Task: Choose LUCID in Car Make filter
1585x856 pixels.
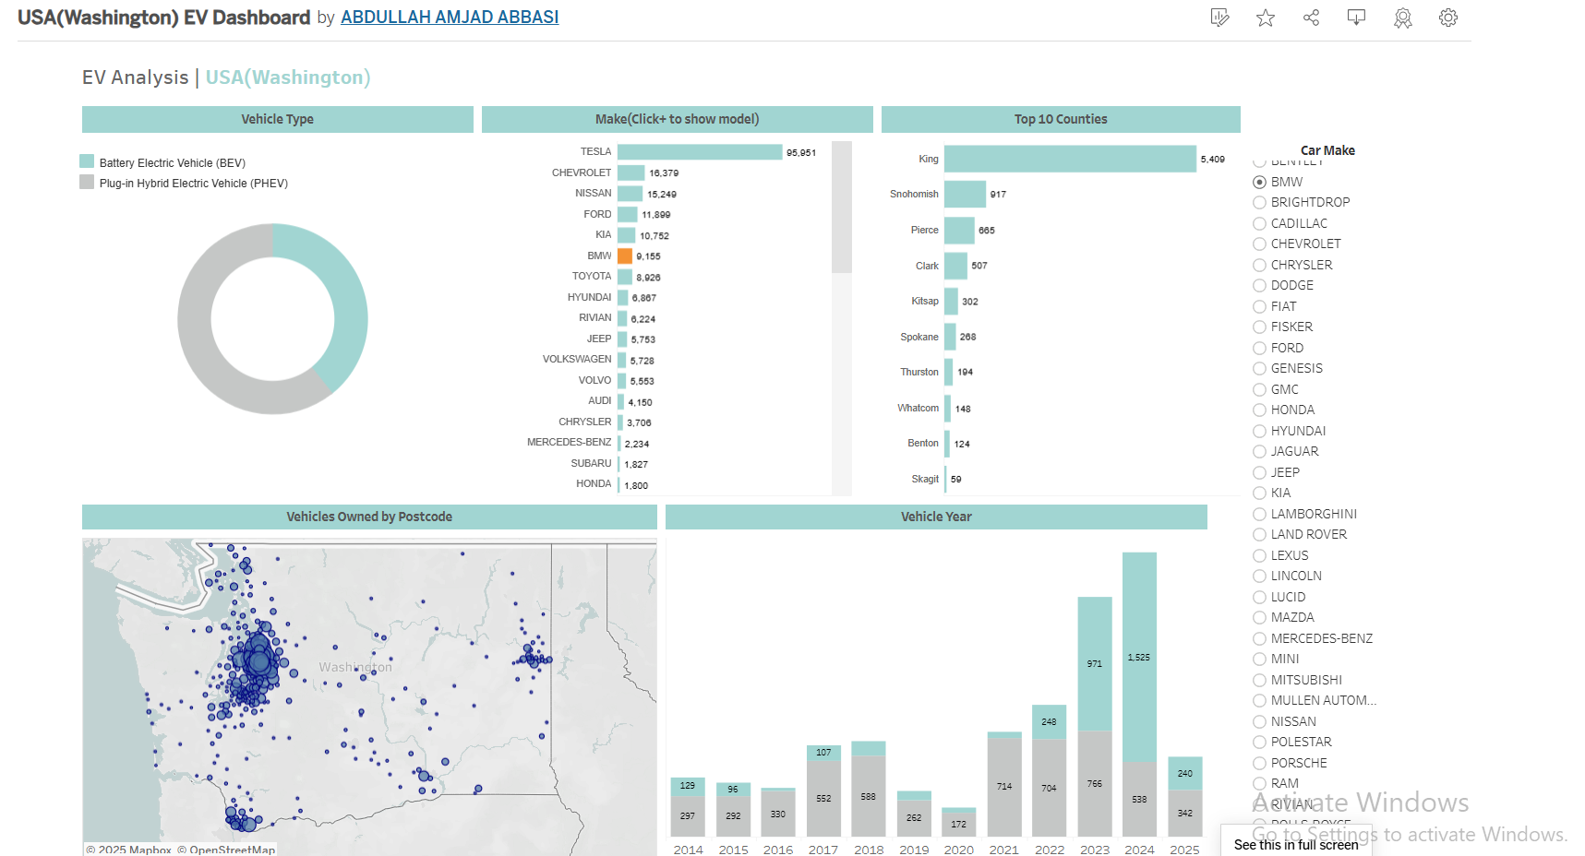Action: coord(1259,597)
